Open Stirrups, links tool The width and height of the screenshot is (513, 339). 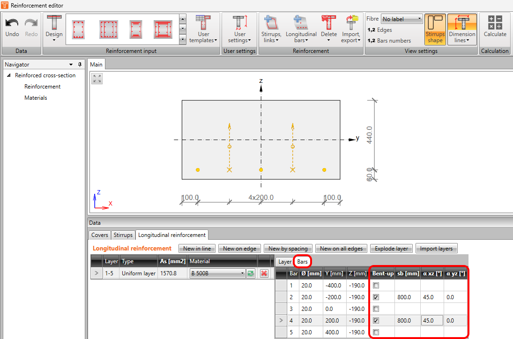[x=271, y=29]
